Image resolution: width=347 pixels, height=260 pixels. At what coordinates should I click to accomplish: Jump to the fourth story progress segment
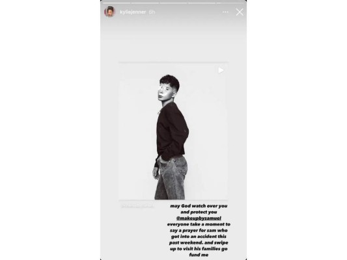pyautogui.click(x=202, y=3)
